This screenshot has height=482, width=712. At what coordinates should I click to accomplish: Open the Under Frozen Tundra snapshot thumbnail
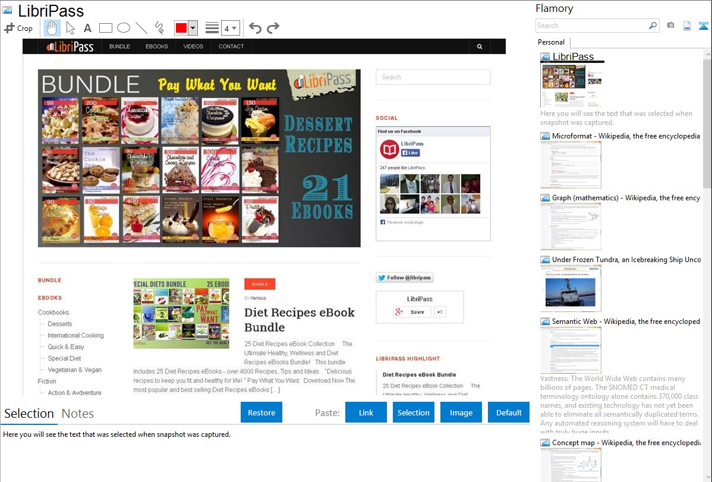tap(571, 288)
